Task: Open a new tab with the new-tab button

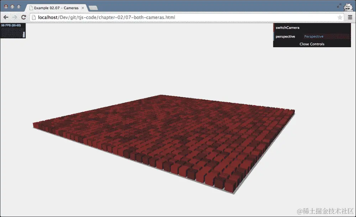Action: tap(93, 8)
